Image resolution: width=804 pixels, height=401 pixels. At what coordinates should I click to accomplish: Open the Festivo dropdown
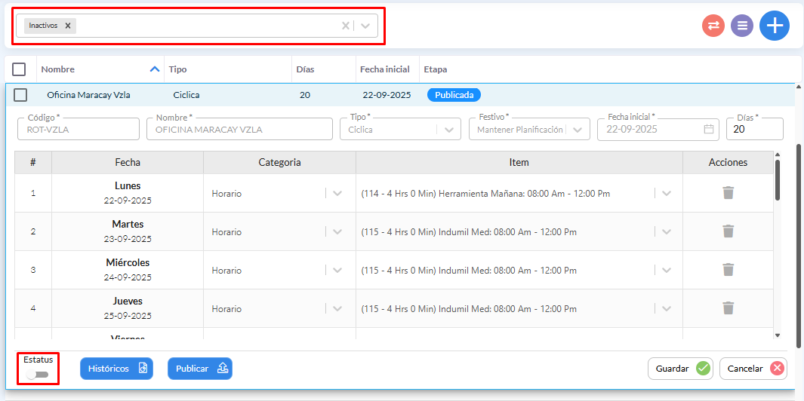click(578, 130)
